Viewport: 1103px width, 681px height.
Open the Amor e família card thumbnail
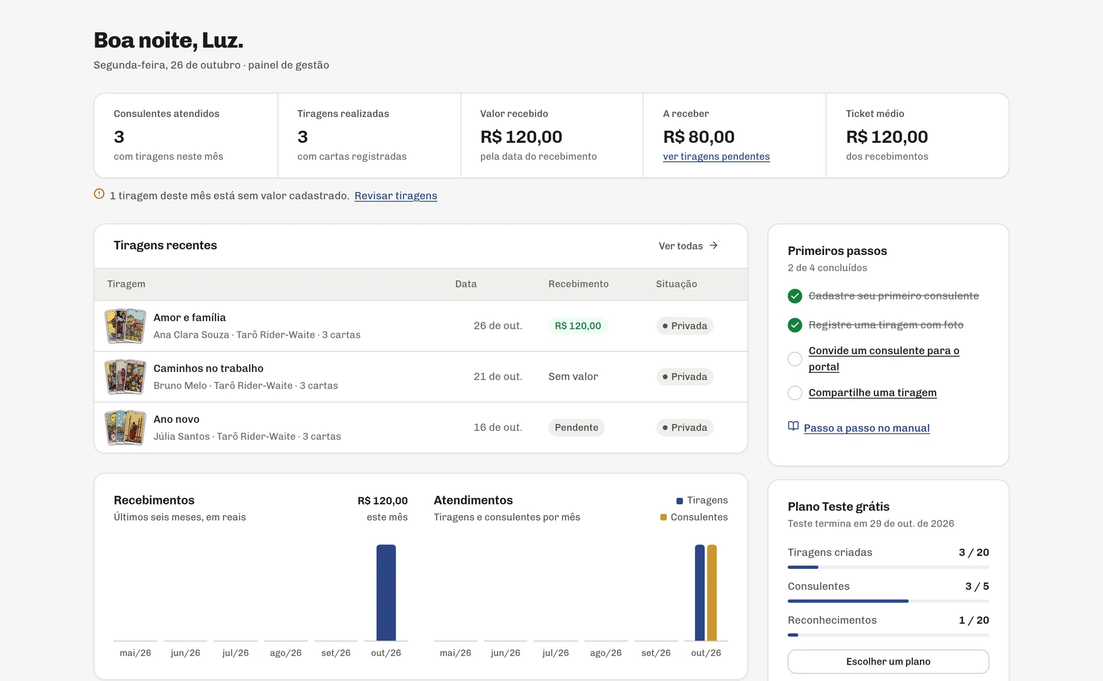[125, 326]
